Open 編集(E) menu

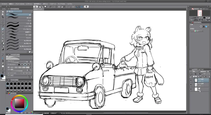[x=11, y=4]
